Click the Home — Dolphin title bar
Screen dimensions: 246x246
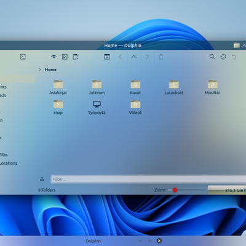[123, 46]
